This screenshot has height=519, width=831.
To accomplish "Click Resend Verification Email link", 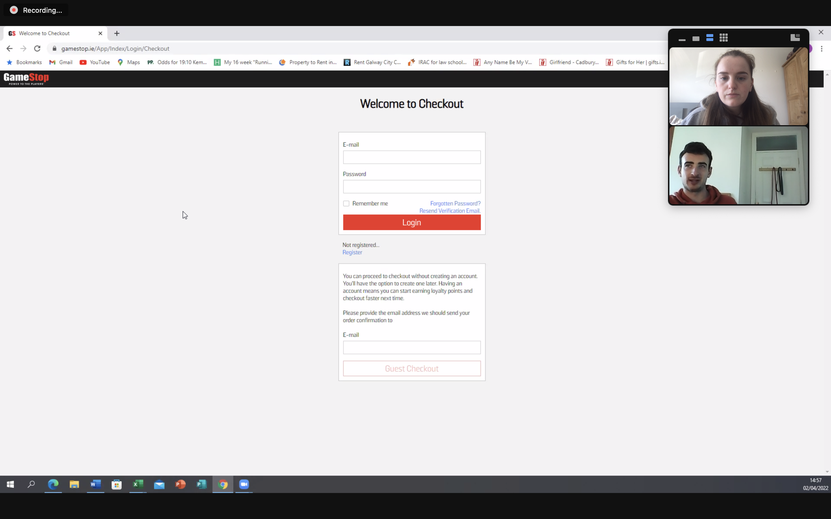I will click(450, 211).
